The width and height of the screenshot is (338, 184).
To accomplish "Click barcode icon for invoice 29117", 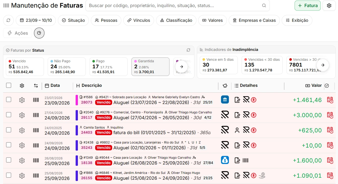I will (36, 115).
